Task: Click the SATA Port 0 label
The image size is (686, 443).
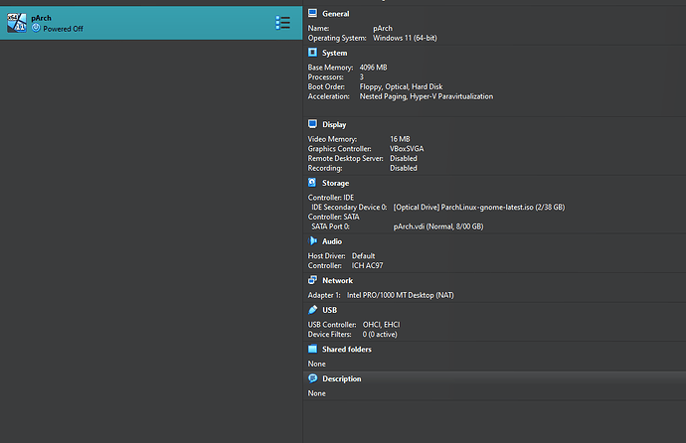Action: (330, 226)
